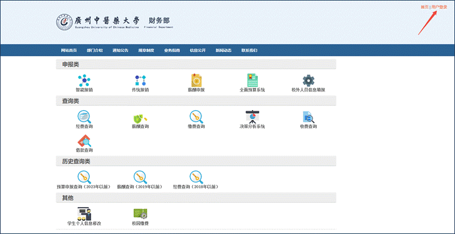Open the 传统报销 traditional reimbursement icon
This screenshot has width=455, height=234.
140,80
